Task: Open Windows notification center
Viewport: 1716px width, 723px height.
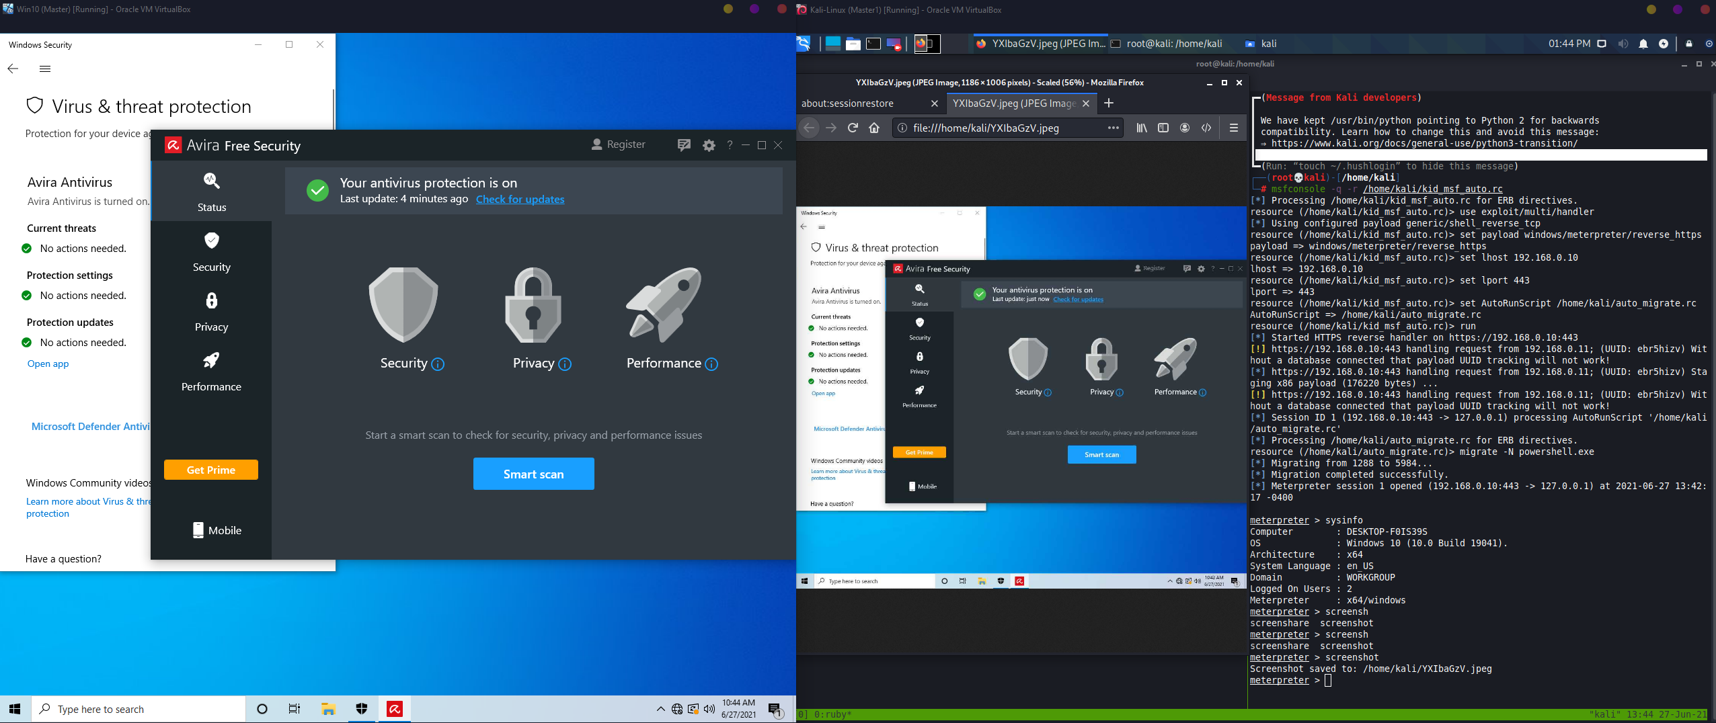Action: pyautogui.click(x=775, y=709)
